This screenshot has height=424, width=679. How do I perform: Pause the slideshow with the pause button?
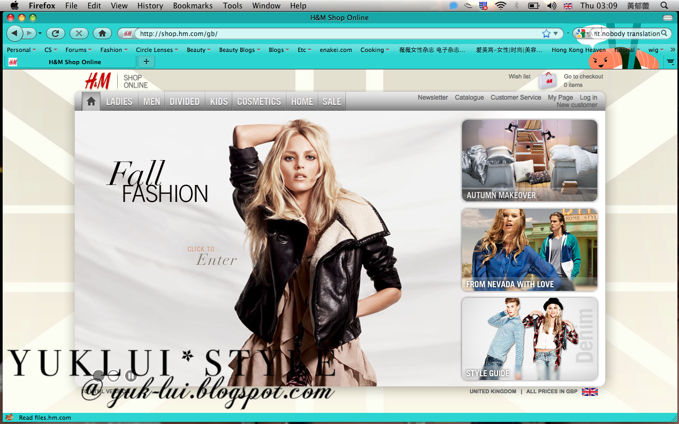[x=130, y=376]
